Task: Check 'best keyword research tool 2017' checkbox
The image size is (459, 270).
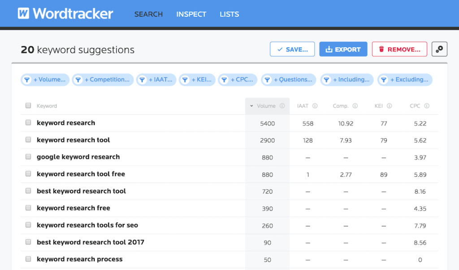Action: tap(28, 242)
